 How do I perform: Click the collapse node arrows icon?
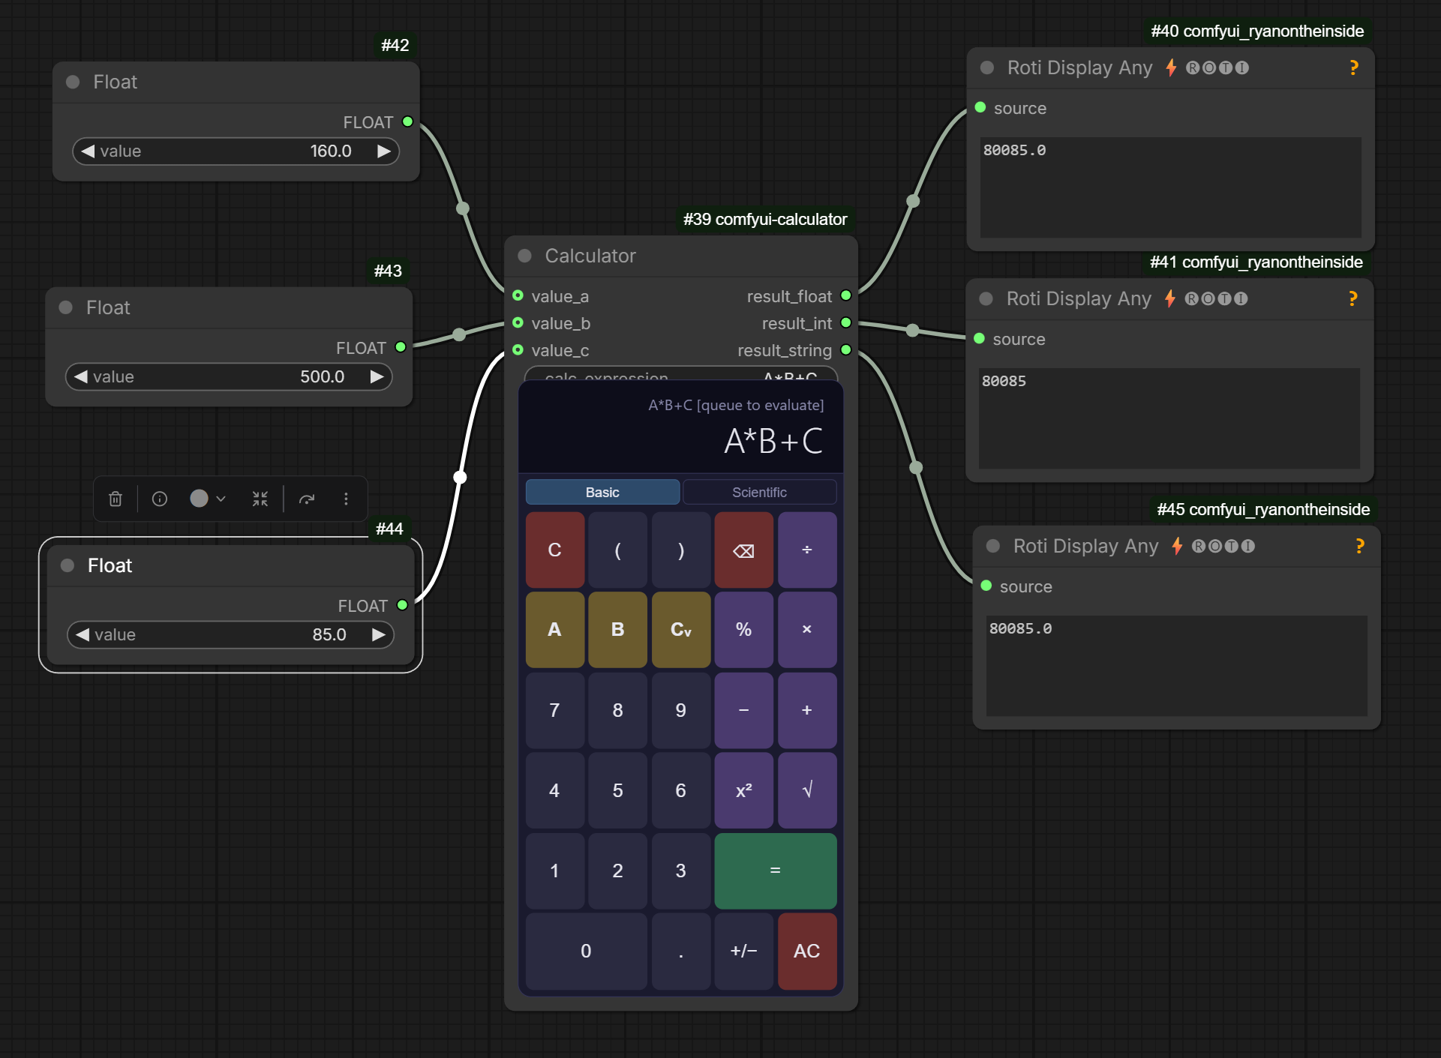[260, 499]
